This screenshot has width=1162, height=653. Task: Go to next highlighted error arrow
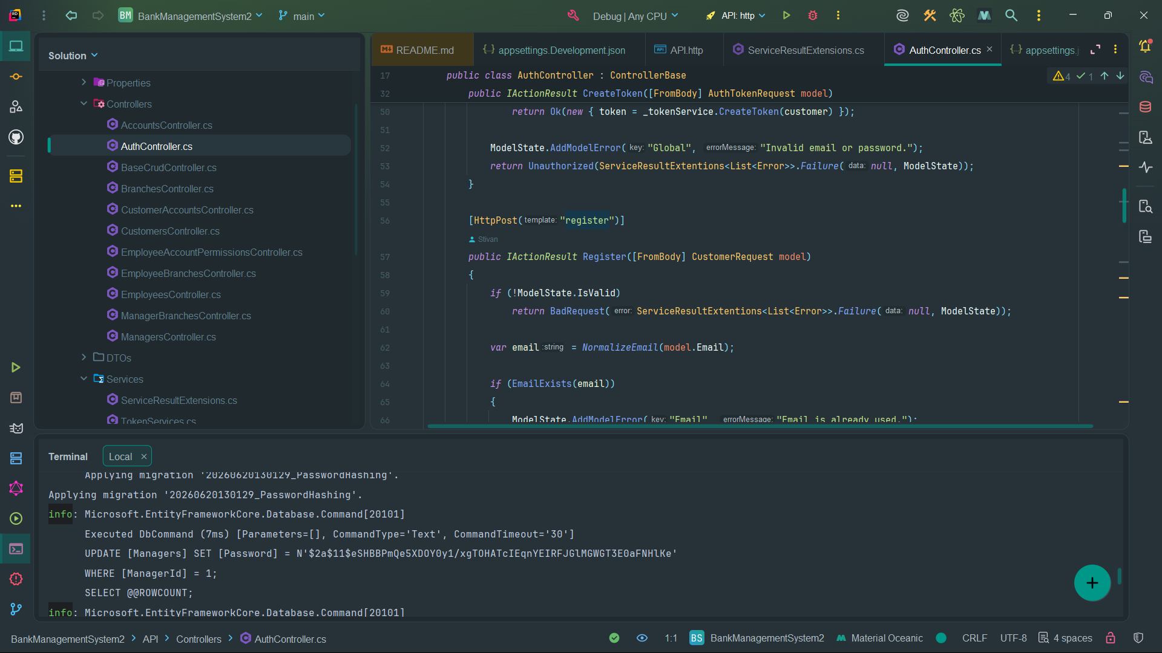coord(1120,76)
